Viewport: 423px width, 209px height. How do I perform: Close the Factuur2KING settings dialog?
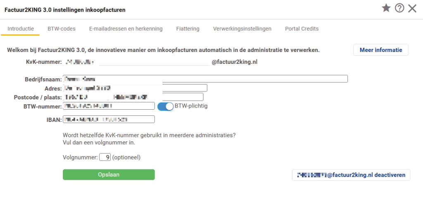pyautogui.click(x=412, y=9)
